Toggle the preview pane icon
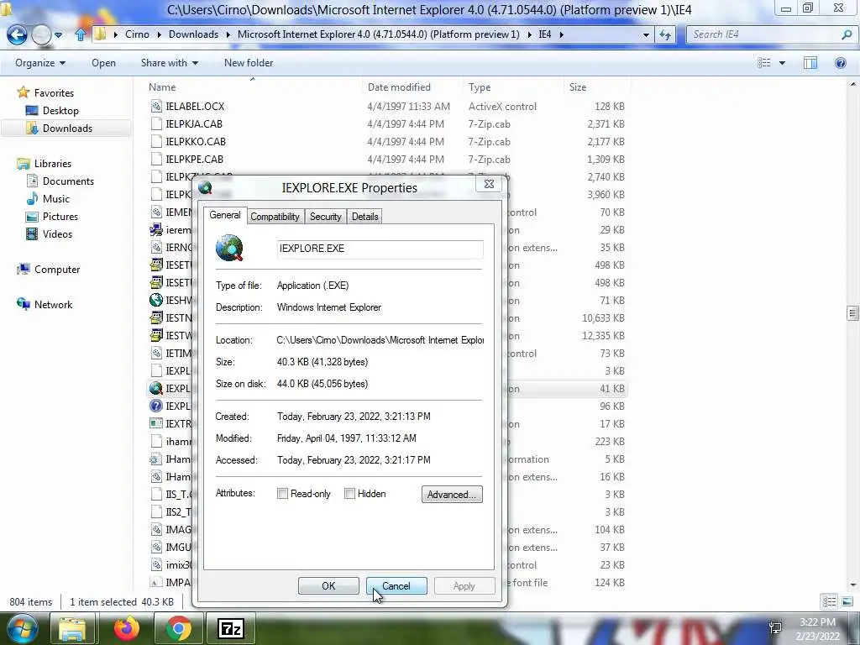This screenshot has width=860, height=645. click(810, 63)
